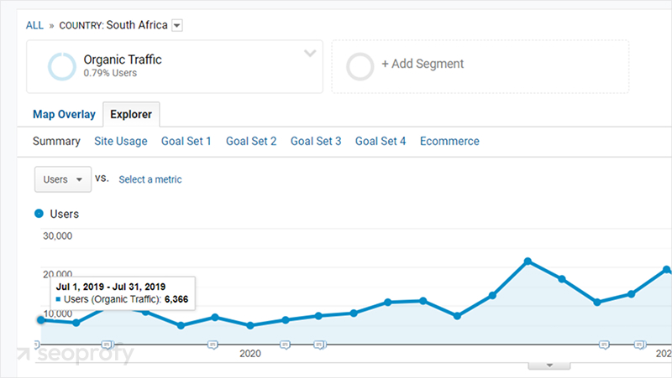Screen dimensions: 672x378
Task: Open the Site Usage view
Action: coord(121,141)
